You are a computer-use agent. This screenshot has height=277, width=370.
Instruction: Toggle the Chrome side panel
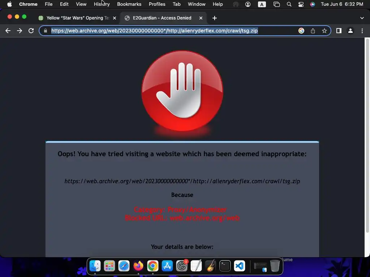point(339,31)
